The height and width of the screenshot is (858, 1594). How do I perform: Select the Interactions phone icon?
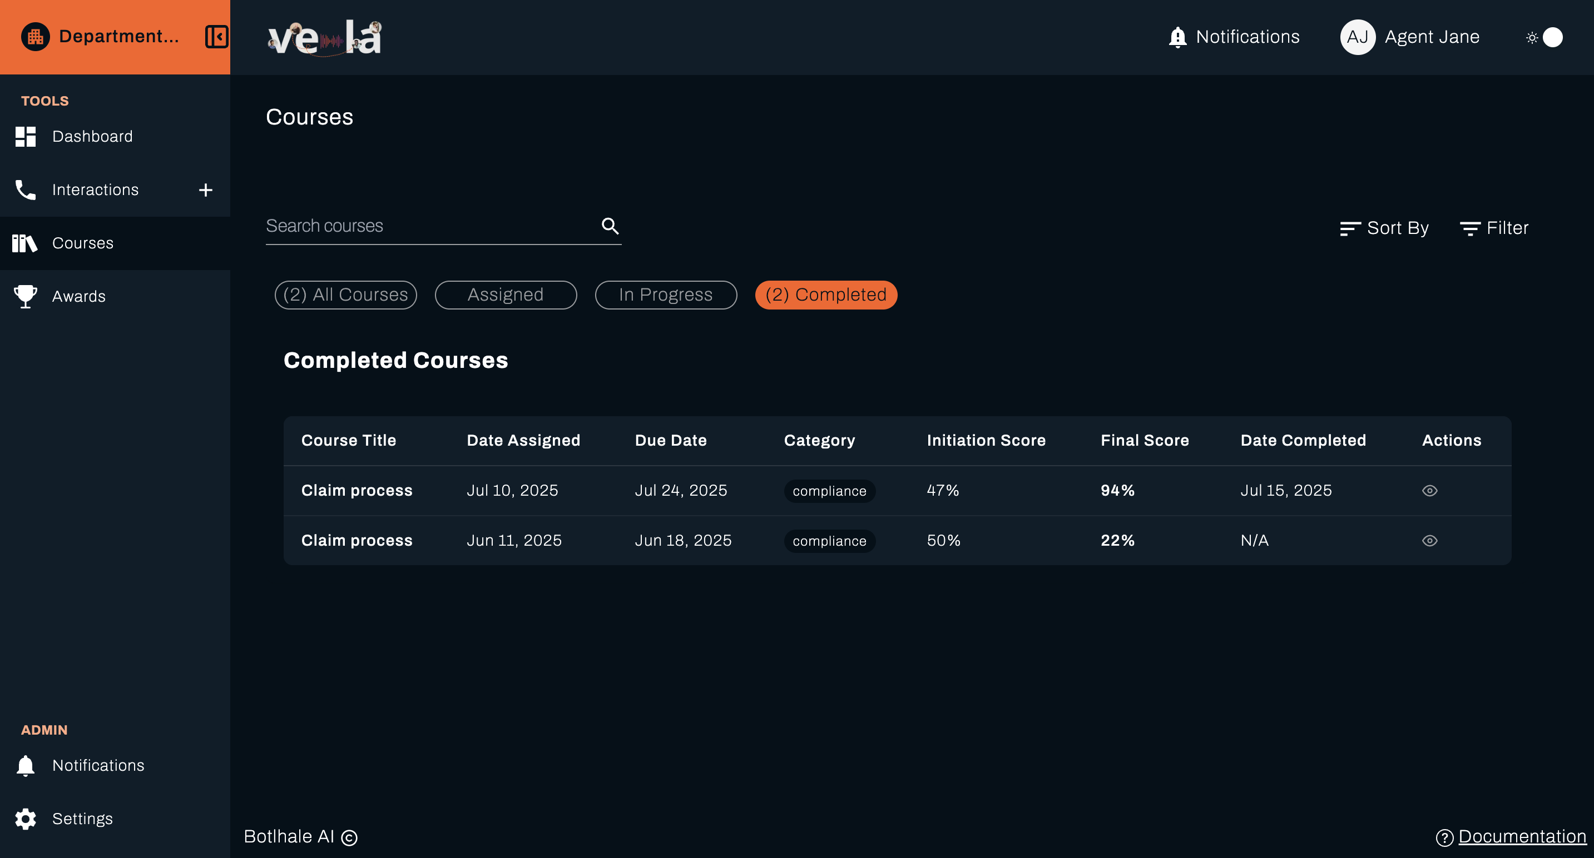(x=26, y=190)
